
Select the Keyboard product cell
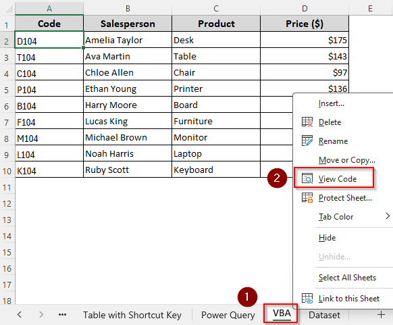tap(216, 170)
